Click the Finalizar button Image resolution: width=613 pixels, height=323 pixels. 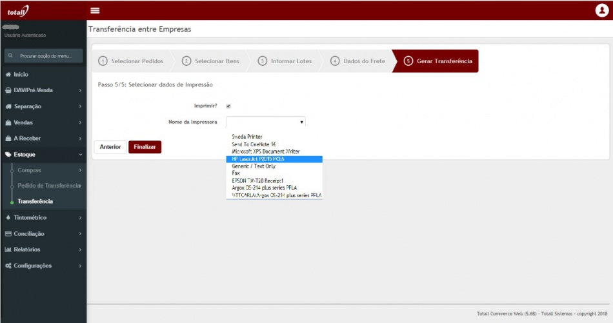(145, 147)
